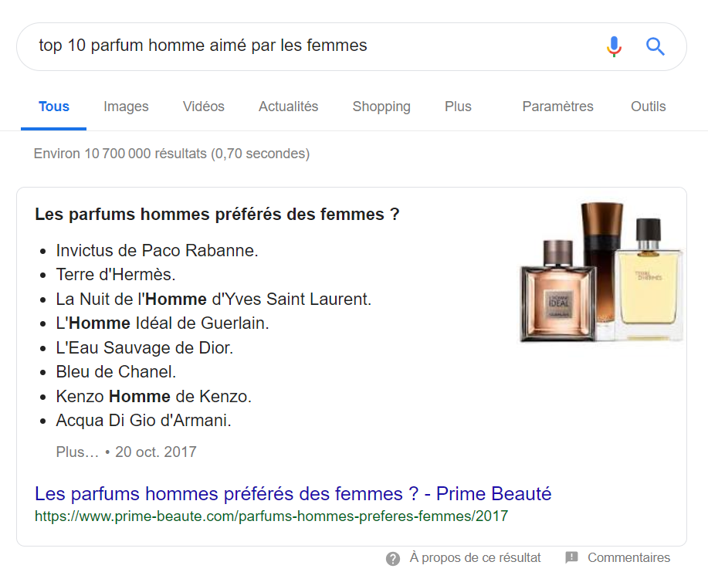Open the Paramètres dropdown
Viewport: 708px width, 572px height.
coord(557,107)
